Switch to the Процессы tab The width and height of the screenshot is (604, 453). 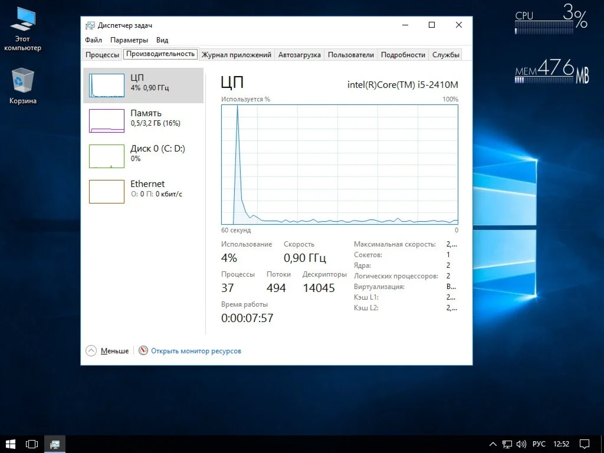[102, 55]
